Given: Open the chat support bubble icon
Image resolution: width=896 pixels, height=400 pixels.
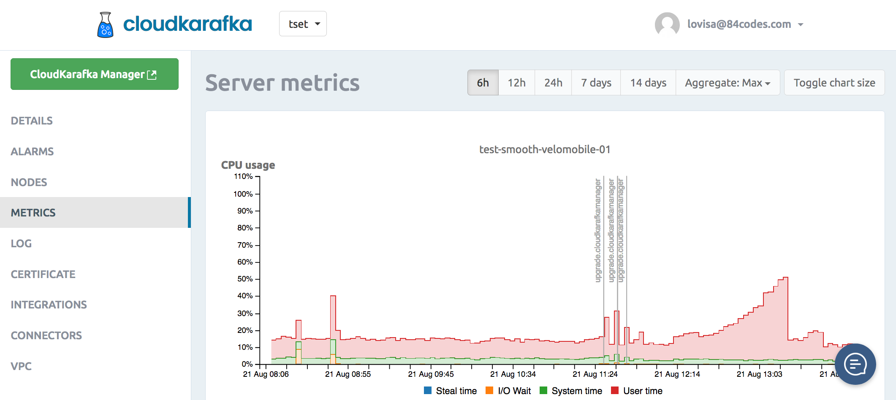Looking at the screenshot, I should tap(855, 364).
